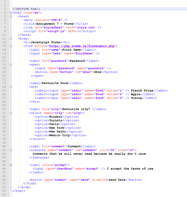Collapse the div block fold marker on line 24

point(11,87)
